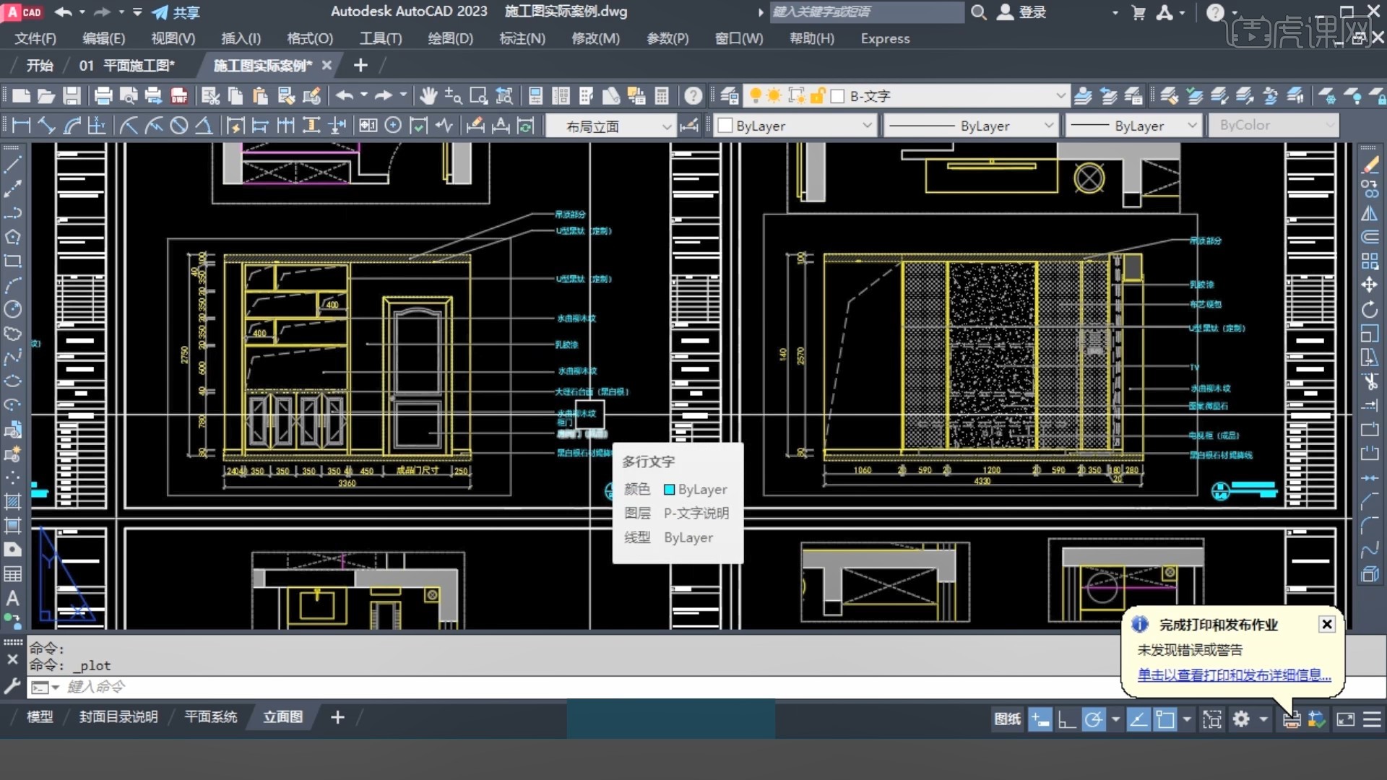The height and width of the screenshot is (780, 1387).
Task: Toggle dynamic input in status bar
Action: (x=1040, y=719)
